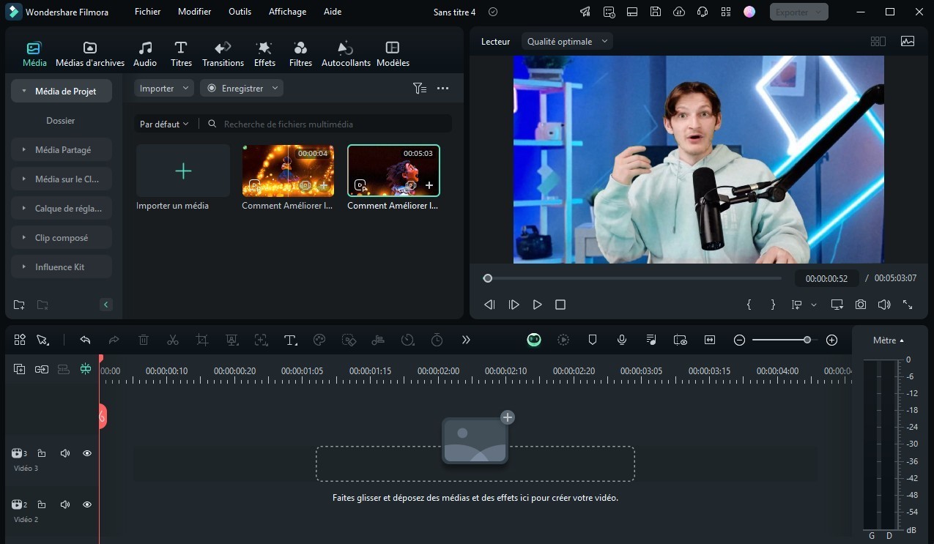This screenshot has width=934, height=544.
Task: Set mark-out point in player
Action: (773, 305)
